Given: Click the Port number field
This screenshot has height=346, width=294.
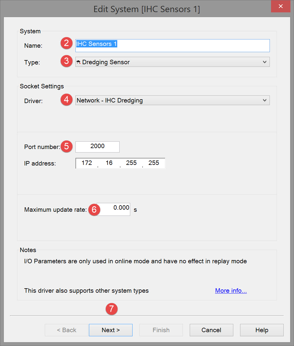Looking at the screenshot, I should (x=98, y=147).
